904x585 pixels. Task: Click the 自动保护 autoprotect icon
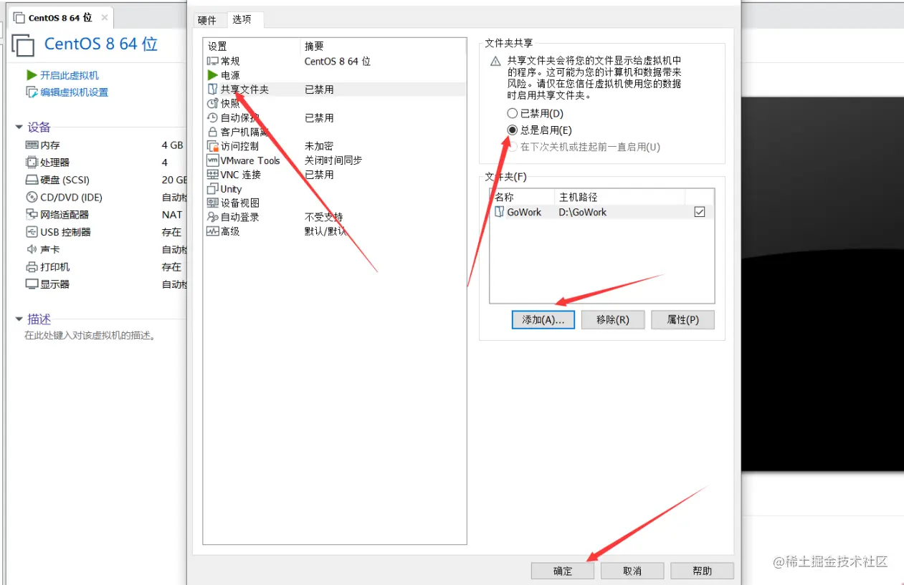[x=212, y=118]
